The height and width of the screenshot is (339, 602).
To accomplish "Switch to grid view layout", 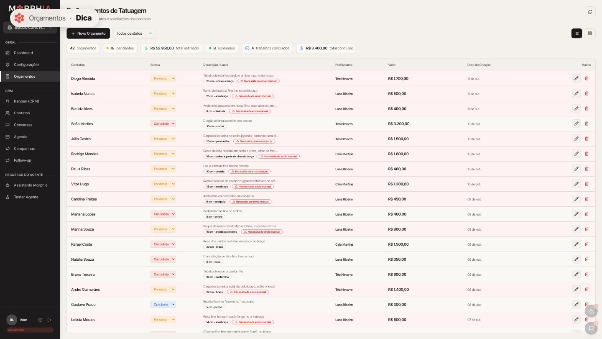I will point(590,33).
